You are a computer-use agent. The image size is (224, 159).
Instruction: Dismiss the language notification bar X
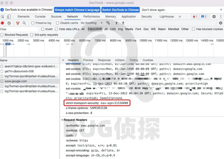[221, 10]
